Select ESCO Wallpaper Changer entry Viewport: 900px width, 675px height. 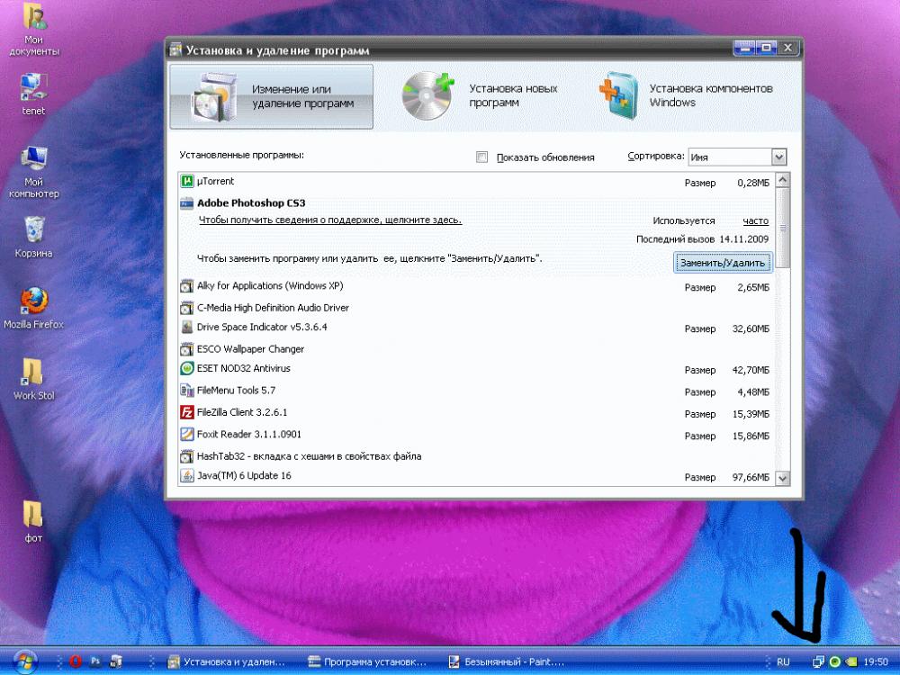point(250,349)
